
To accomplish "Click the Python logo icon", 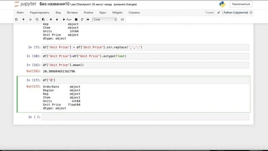I will coord(222,4).
